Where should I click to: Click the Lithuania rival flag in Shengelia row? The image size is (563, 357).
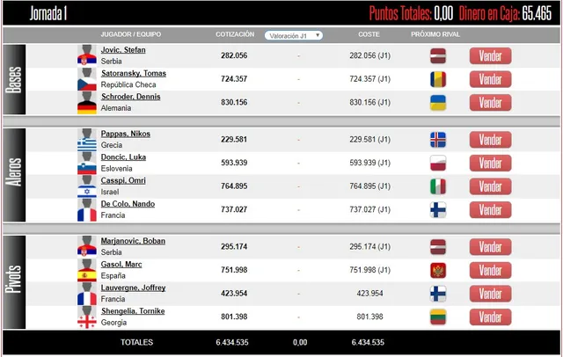(438, 317)
